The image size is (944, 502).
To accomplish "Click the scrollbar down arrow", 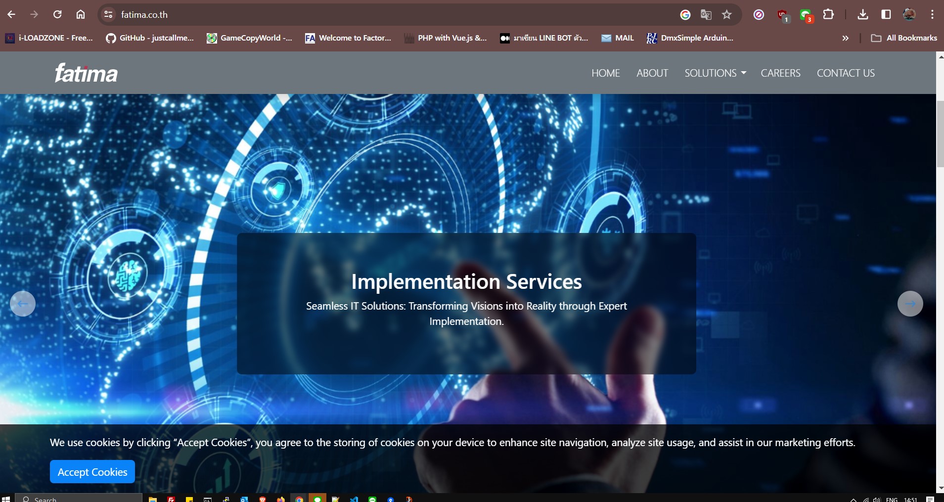I will (x=940, y=488).
